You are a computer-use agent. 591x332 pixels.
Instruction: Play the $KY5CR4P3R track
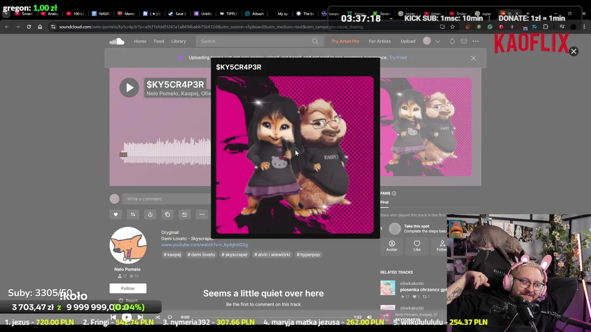(129, 88)
